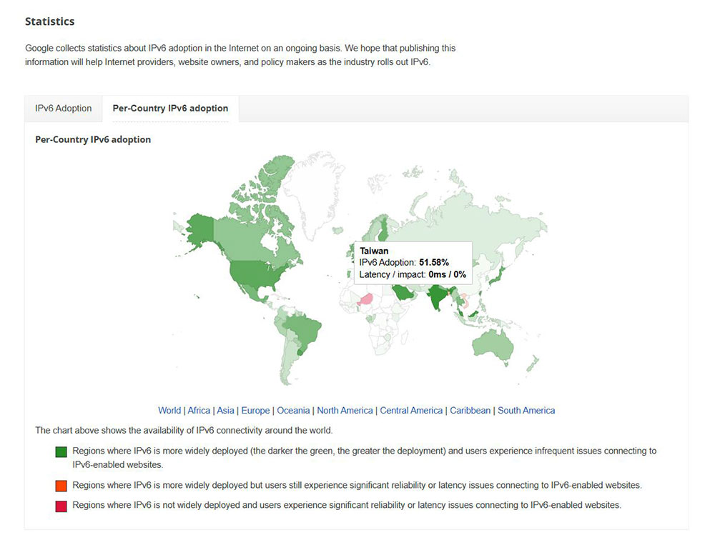This screenshot has width=715, height=555.
Task: Show Europe via the region link
Action: (x=255, y=410)
